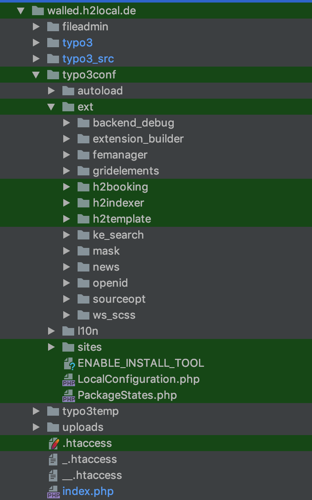The width and height of the screenshot is (312, 500).
Task: Click the text file icon of __.htaccess
Action: point(53,475)
